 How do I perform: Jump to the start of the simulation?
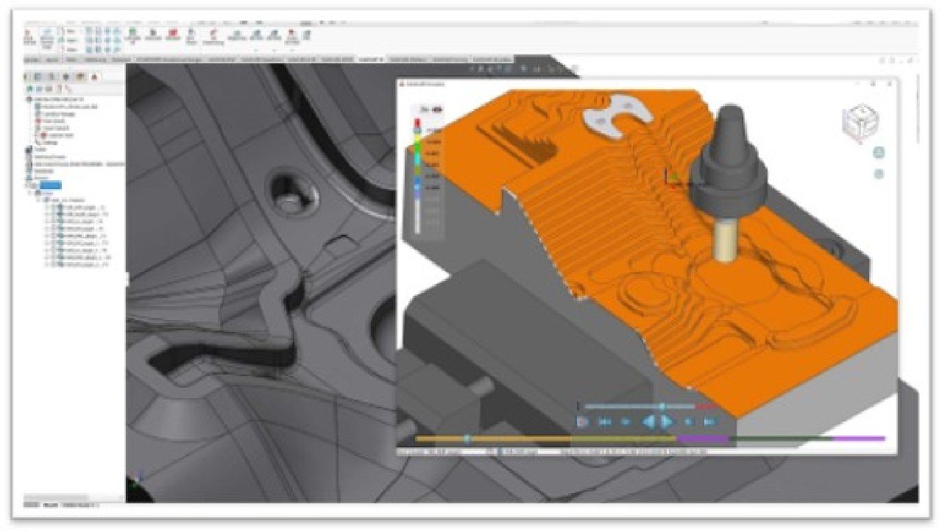(x=604, y=422)
